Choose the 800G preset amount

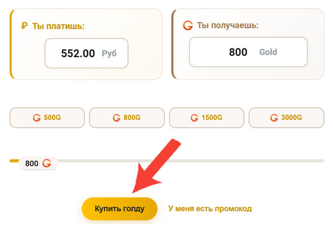(x=127, y=118)
